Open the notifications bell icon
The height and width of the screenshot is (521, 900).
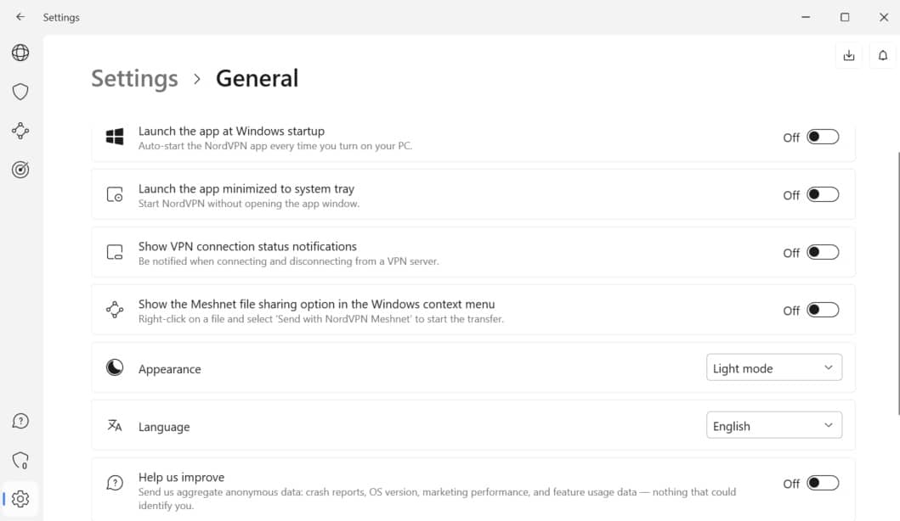(883, 56)
